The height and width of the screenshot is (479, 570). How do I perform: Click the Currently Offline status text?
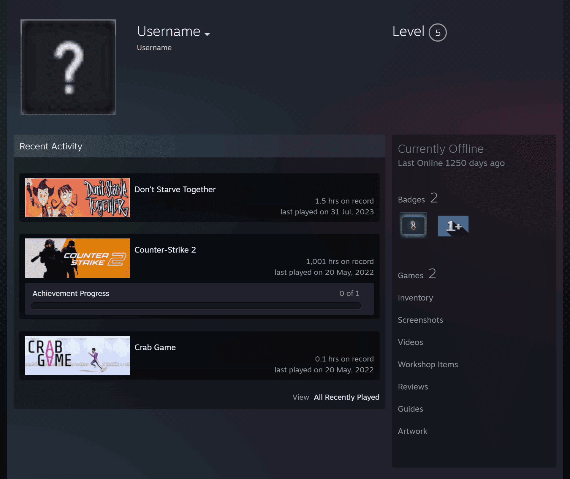pyautogui.click(x=441, y=149)
